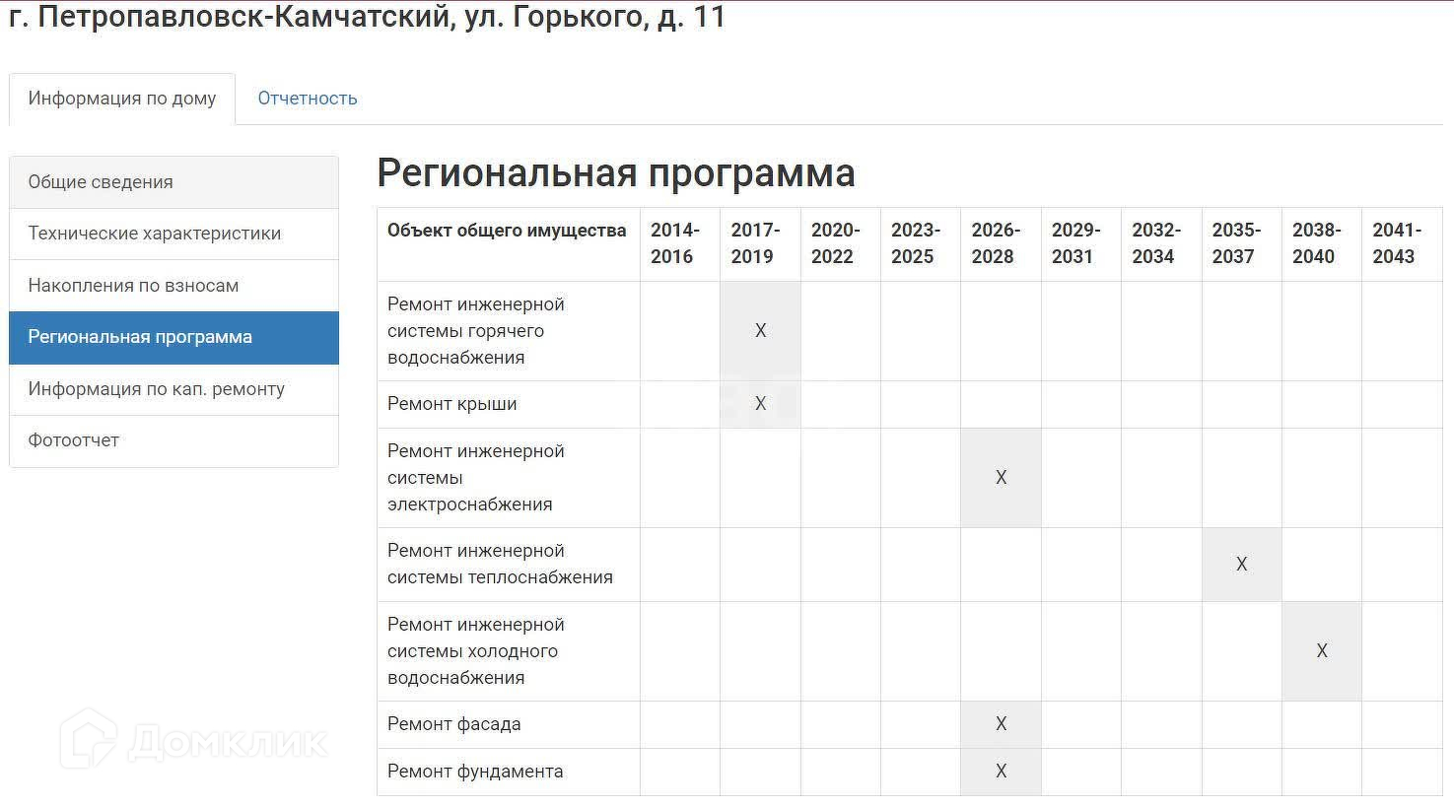Select Общие сведения in sidebar
Screen dimensions: 1454x807
coord(174,182)
